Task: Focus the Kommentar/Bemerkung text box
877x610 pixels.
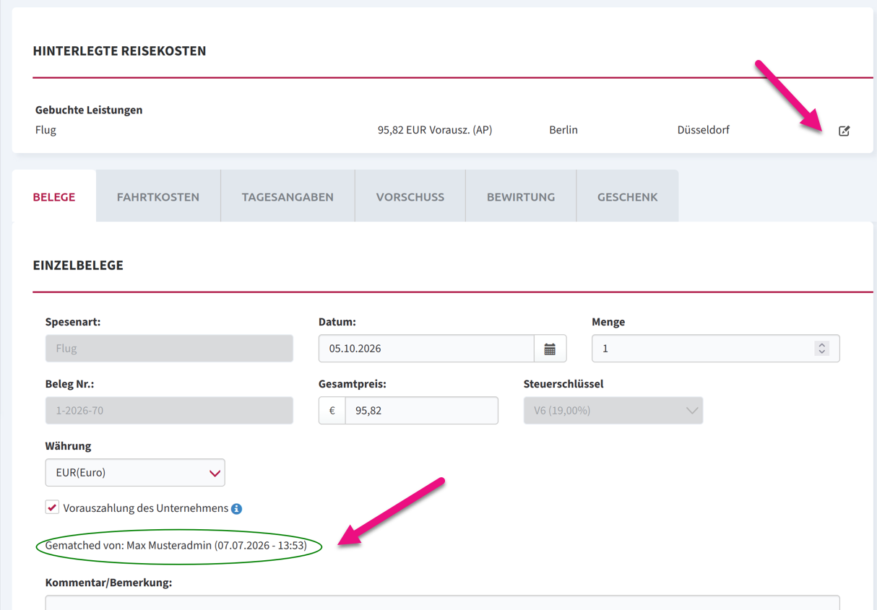Action: coord(442,602)
